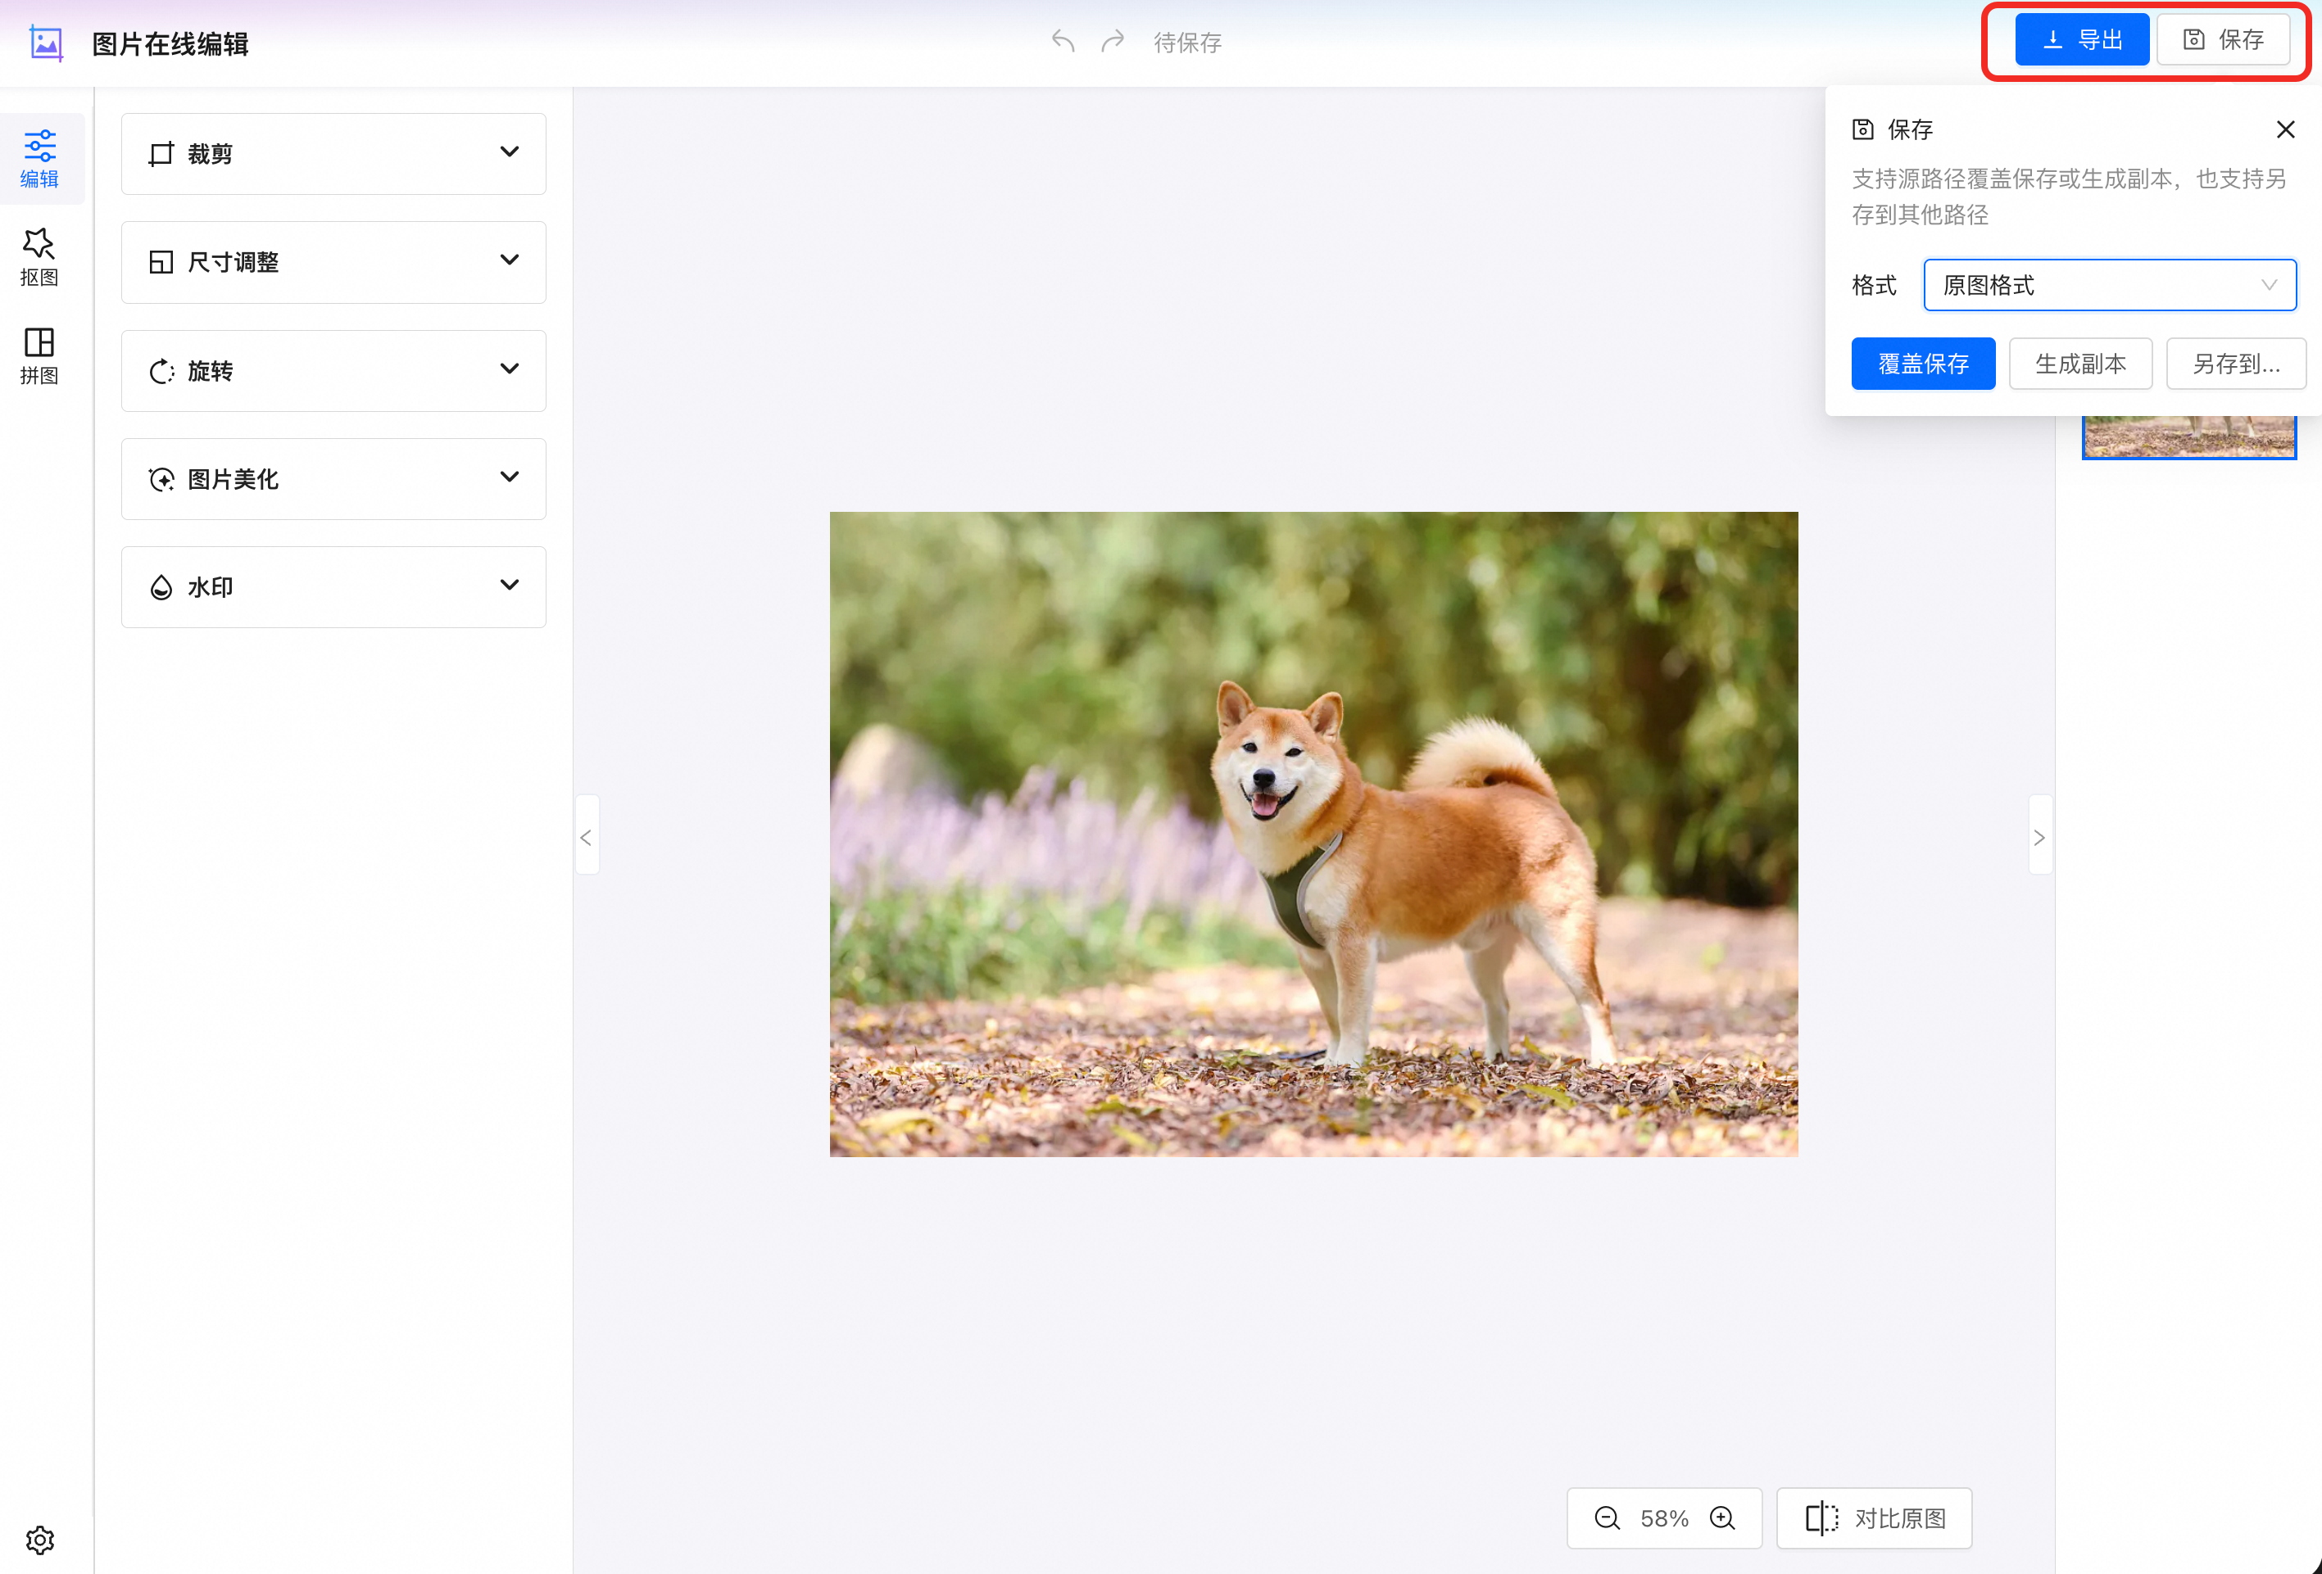Open the 原图格式 format dropdown

[2109, 285]
